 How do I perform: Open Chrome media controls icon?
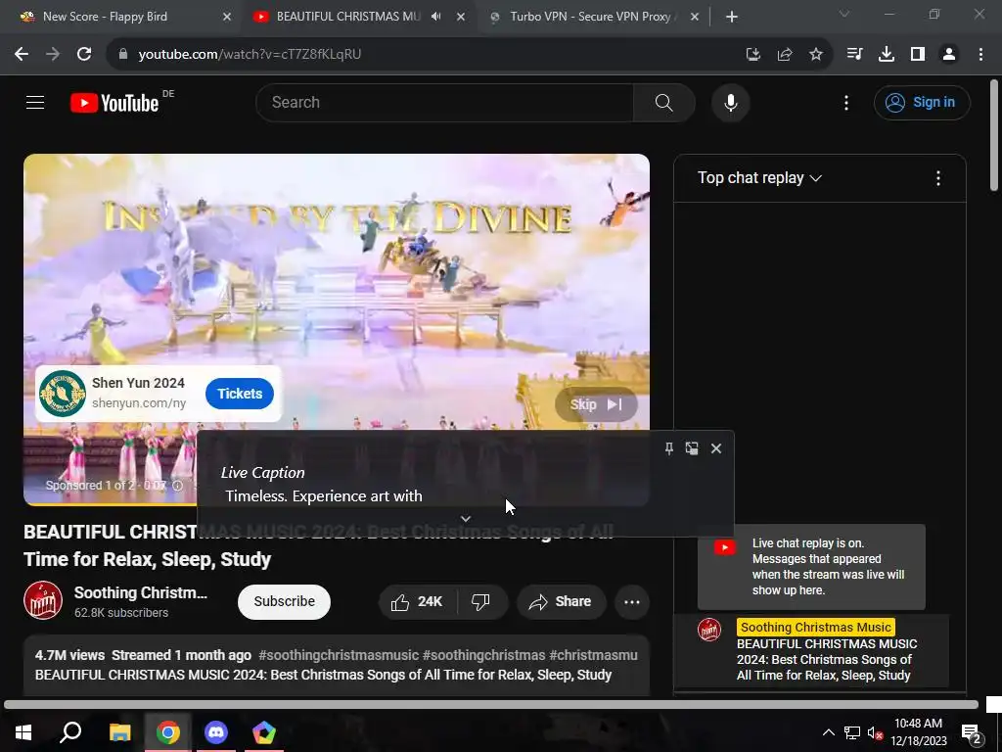click(854, 55)
